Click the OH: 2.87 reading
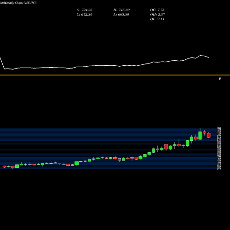Screen dimensions: 230x230 (158, 15)
